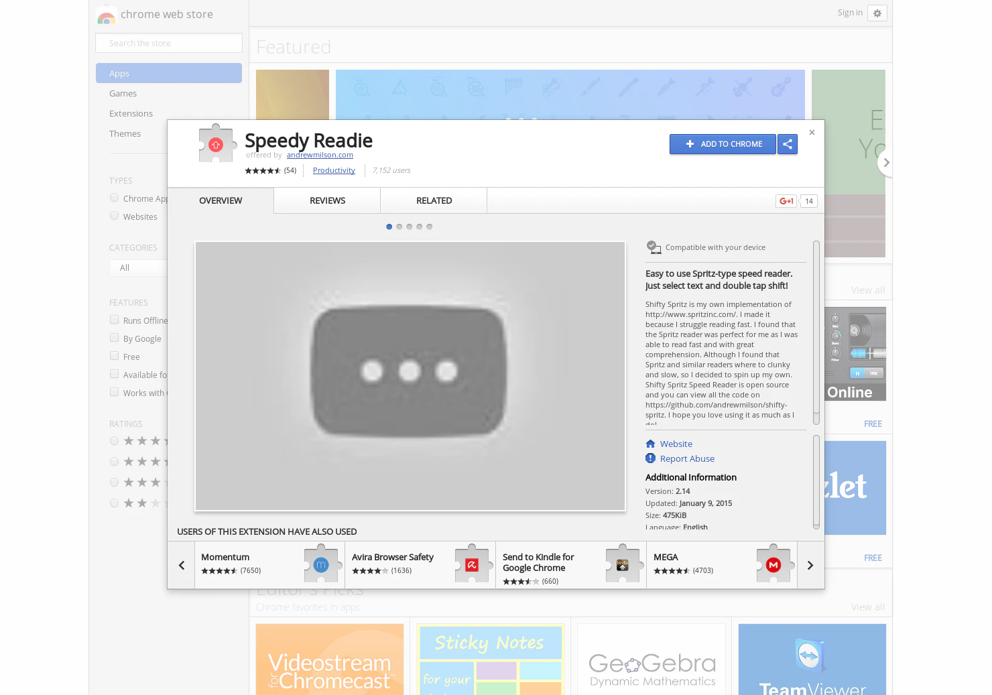Open the All categories dropdown
992x695 pixels.
138,268
